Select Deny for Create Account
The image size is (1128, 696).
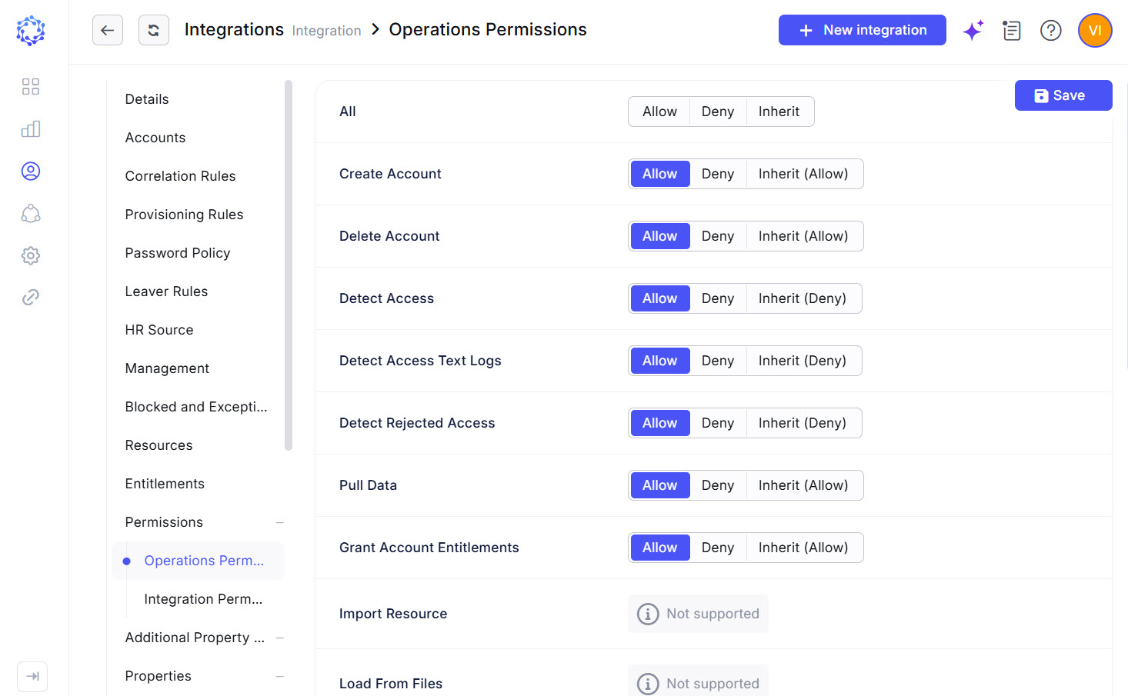pos(718,174)
